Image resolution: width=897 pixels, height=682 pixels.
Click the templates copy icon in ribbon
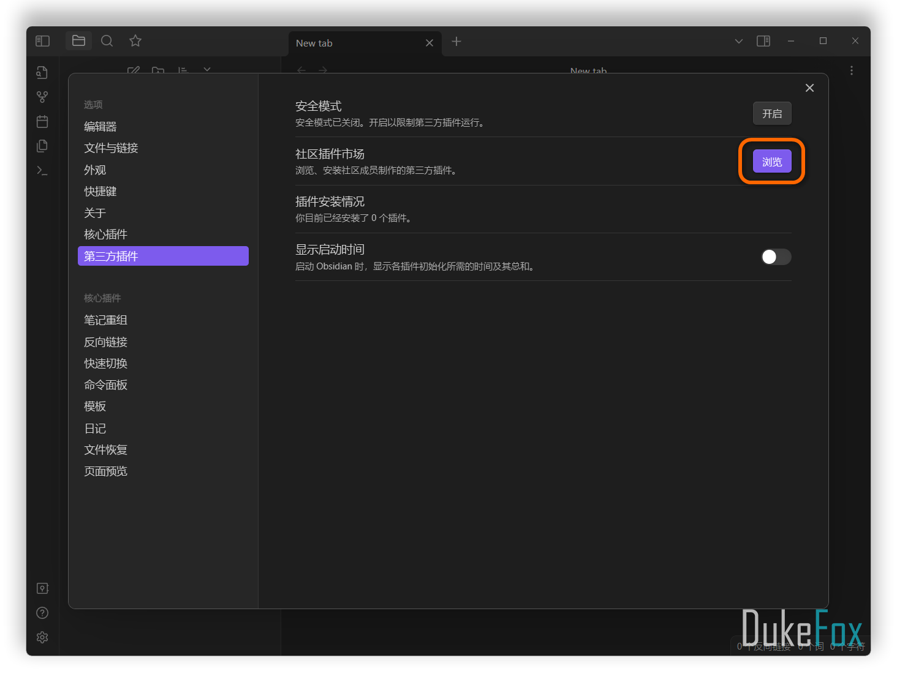coord(42,146)
